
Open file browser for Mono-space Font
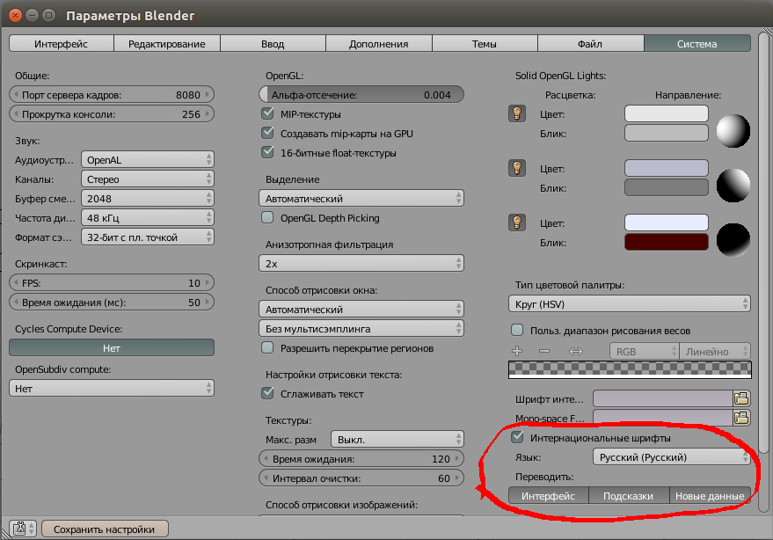coord(741,418)
